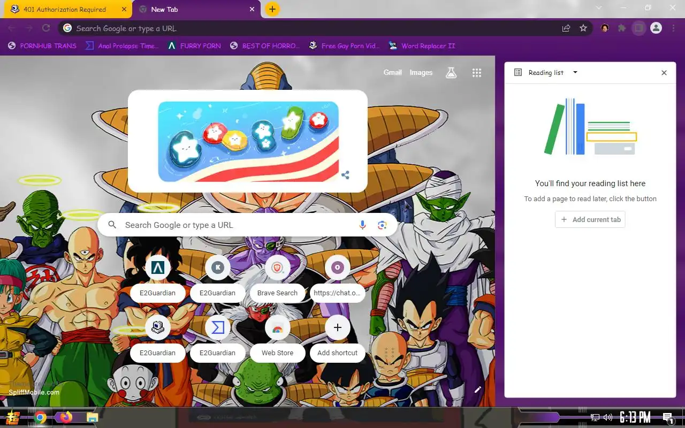
Task: Open E2Guardian shortcut with K icon
Action: point(218,280)
